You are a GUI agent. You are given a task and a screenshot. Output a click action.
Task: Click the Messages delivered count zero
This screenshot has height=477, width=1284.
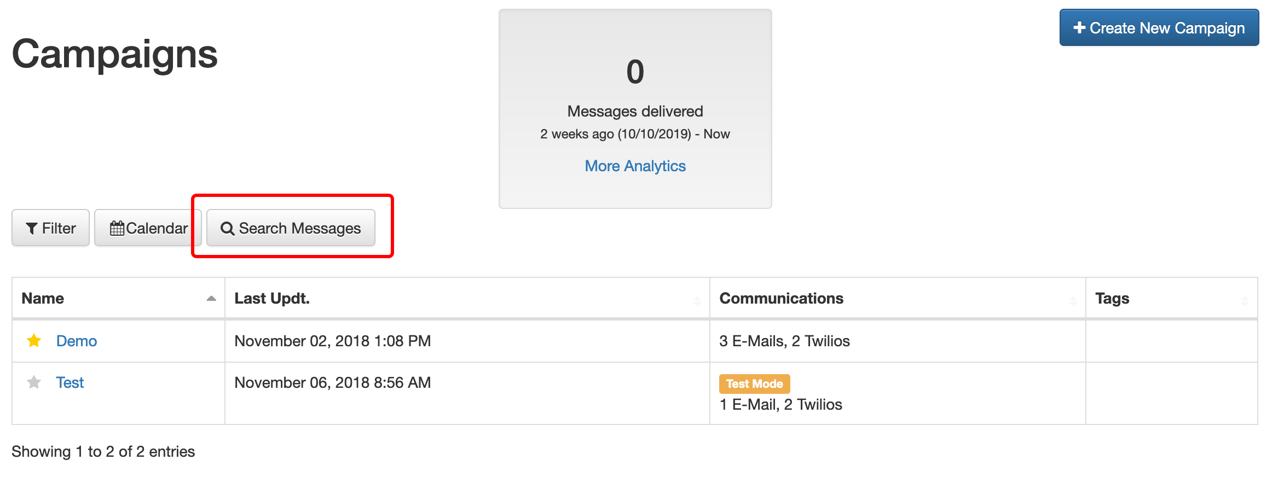(x=635, y=72)
